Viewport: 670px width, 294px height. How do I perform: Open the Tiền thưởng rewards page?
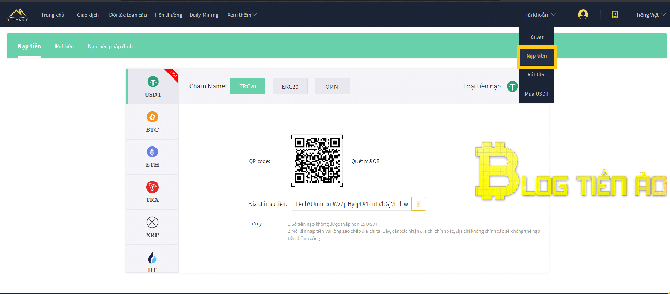point(168,15)
